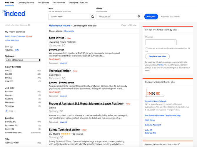Image resolution: width=197 pixels, height=147 pixels.
Task: Easily apply to Staff Writer job
Action: pyautogui.click(x=55, y=59)
